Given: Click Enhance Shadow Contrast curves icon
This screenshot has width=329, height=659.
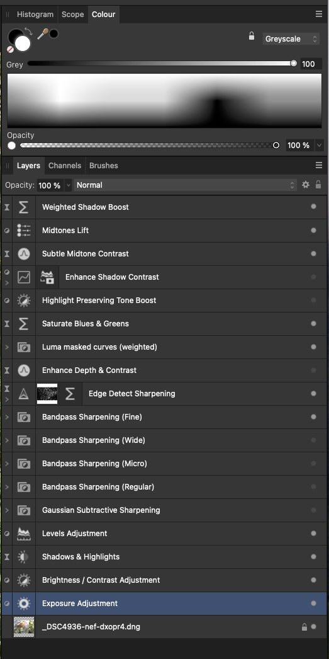Looking at the screenshot, I should pyautogui.click(x=24, y=277).
